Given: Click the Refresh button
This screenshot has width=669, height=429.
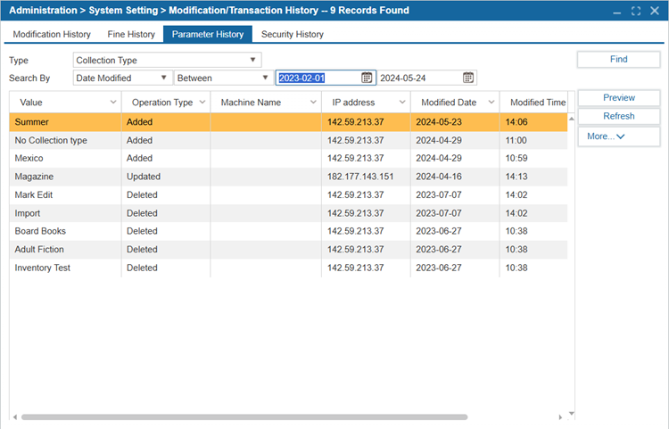Looking at the screenshot, I should coord(619,116).
